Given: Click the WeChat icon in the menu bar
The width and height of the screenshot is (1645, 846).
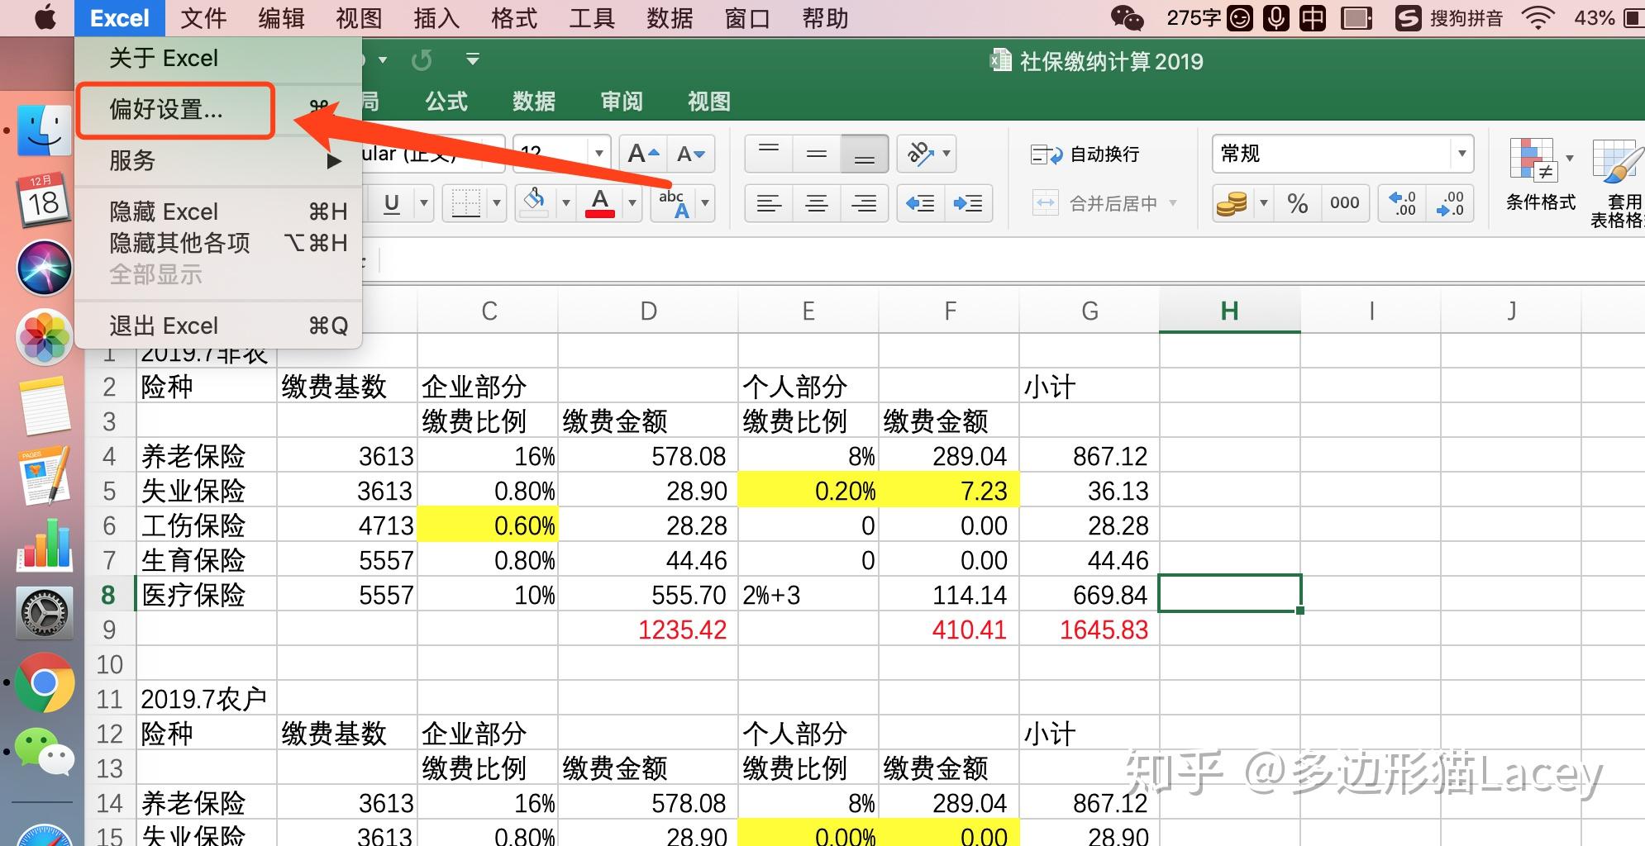Looking at the screenshot, I should (x=1127, y=17).
